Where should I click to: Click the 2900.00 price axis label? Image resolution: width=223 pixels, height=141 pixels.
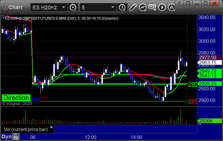click(207, 100)
